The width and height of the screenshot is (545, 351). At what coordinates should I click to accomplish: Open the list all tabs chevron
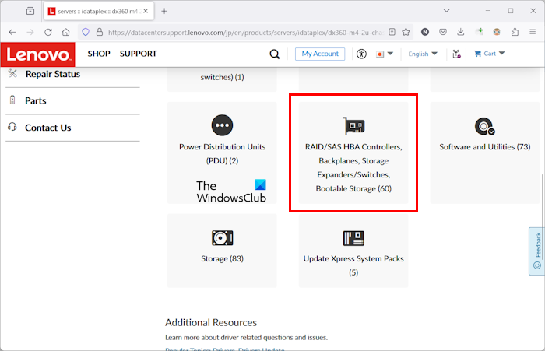(447, 11)
